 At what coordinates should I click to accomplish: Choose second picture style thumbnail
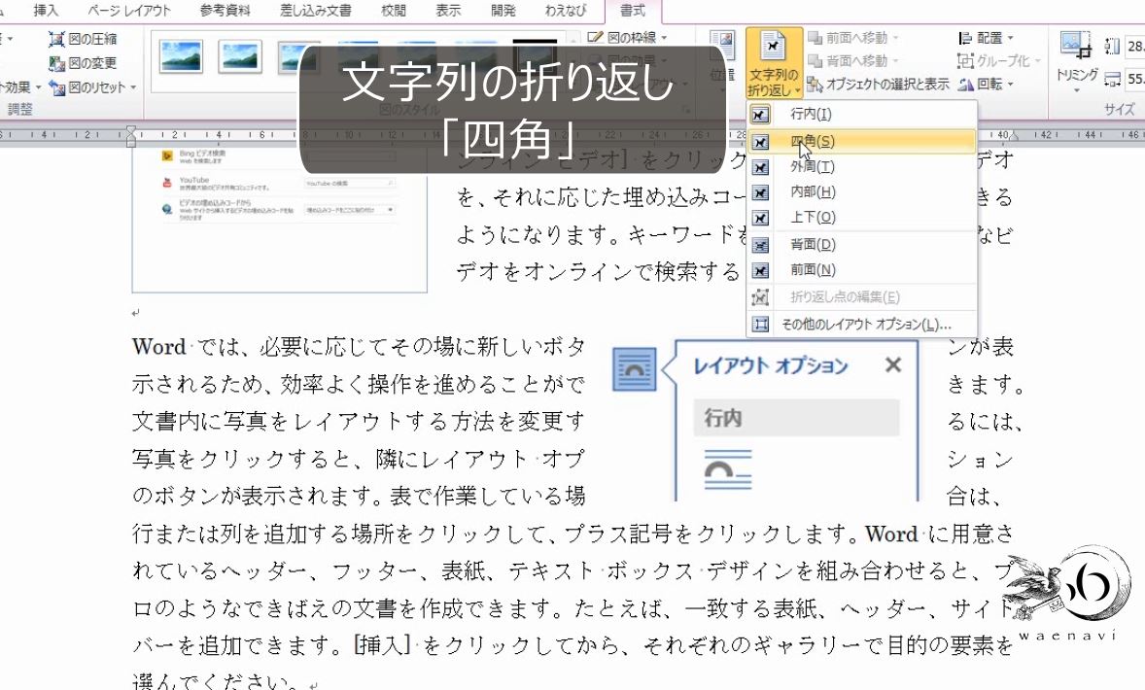(x=239, y=57)
